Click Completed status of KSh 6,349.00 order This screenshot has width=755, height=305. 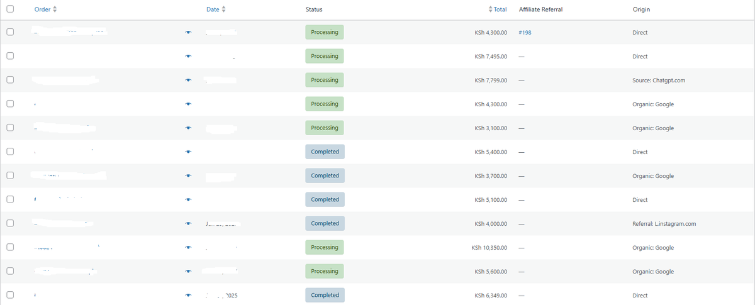pyautogui.click(x=325, y=295)
